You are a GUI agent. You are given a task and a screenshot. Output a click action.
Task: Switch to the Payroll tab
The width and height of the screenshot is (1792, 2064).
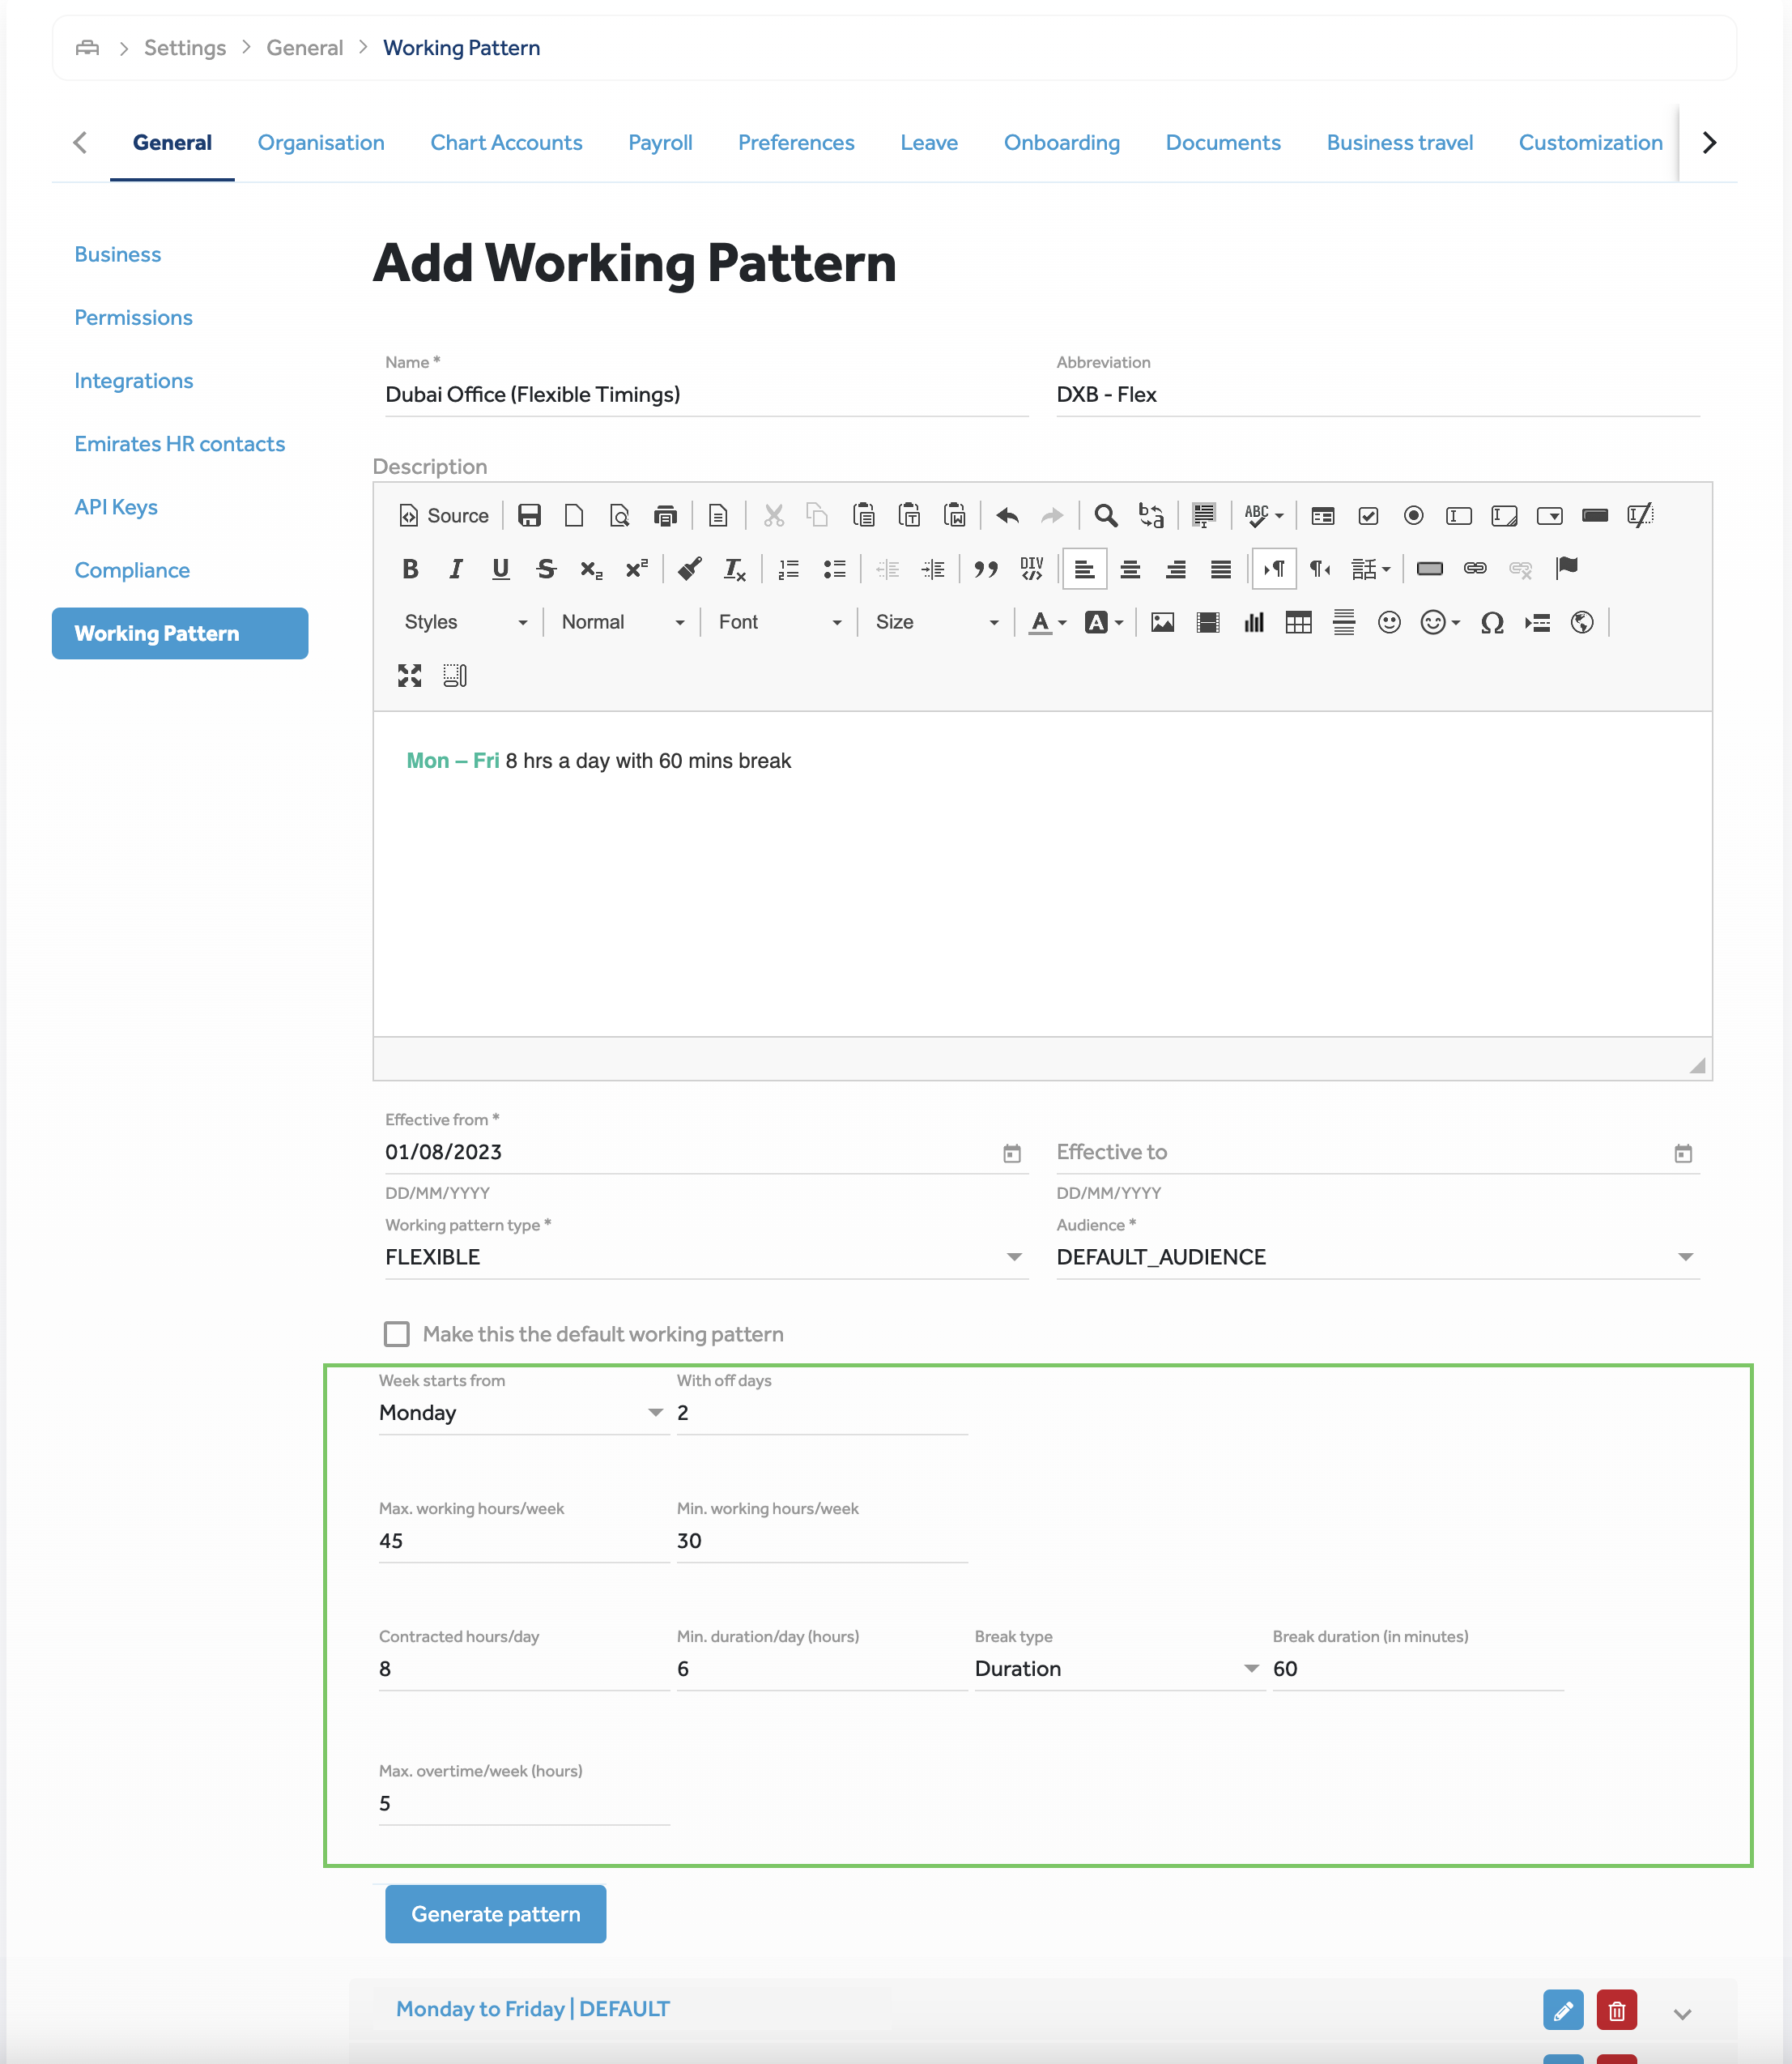tap(660, 143)
